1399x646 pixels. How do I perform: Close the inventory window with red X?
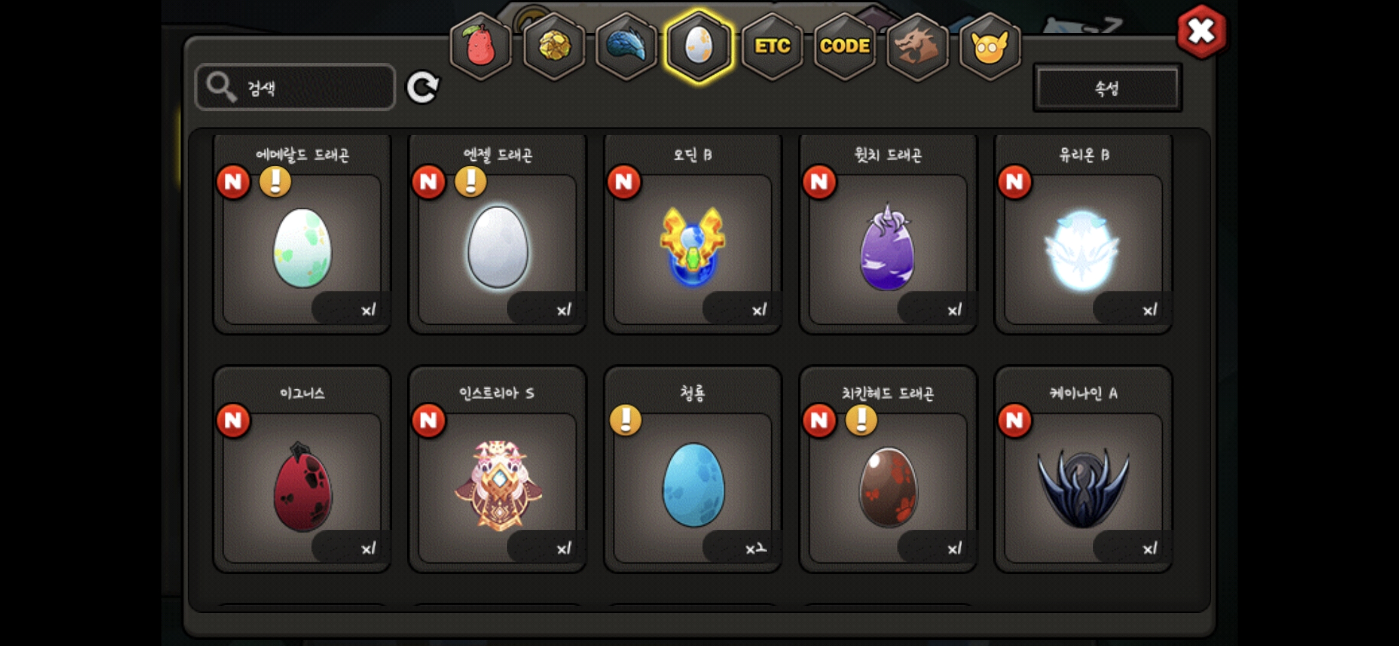click(x=1201, y=31)
